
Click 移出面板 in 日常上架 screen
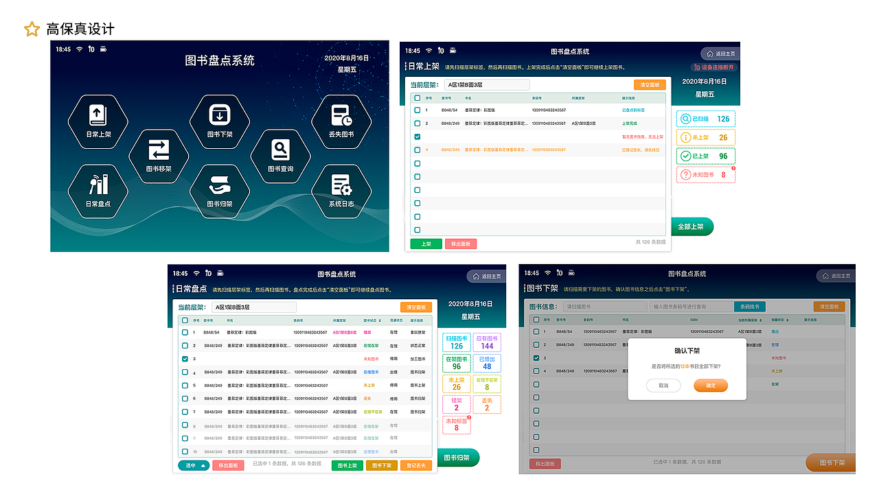click(461, 244)
